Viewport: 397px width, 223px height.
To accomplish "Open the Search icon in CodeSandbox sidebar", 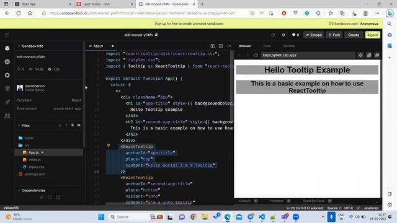I will 7,62.
